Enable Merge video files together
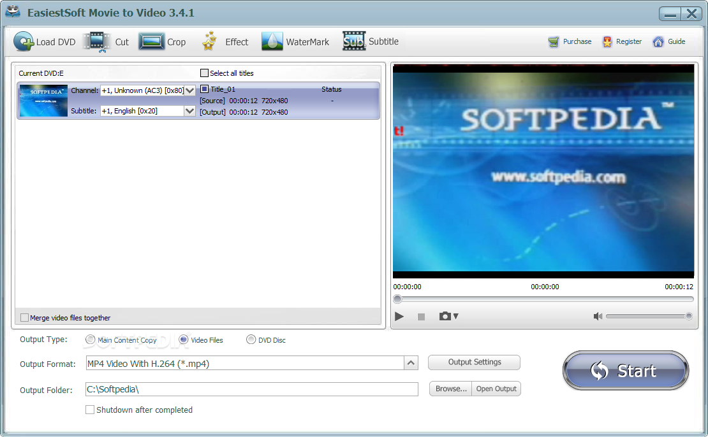 point(25,317)
